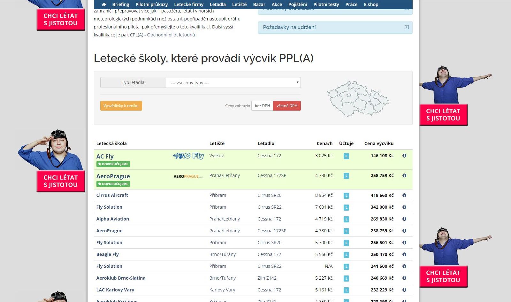Open the Typ letadla dropdown
This screenshot has height=302, width=511.
tap(233, 82)
